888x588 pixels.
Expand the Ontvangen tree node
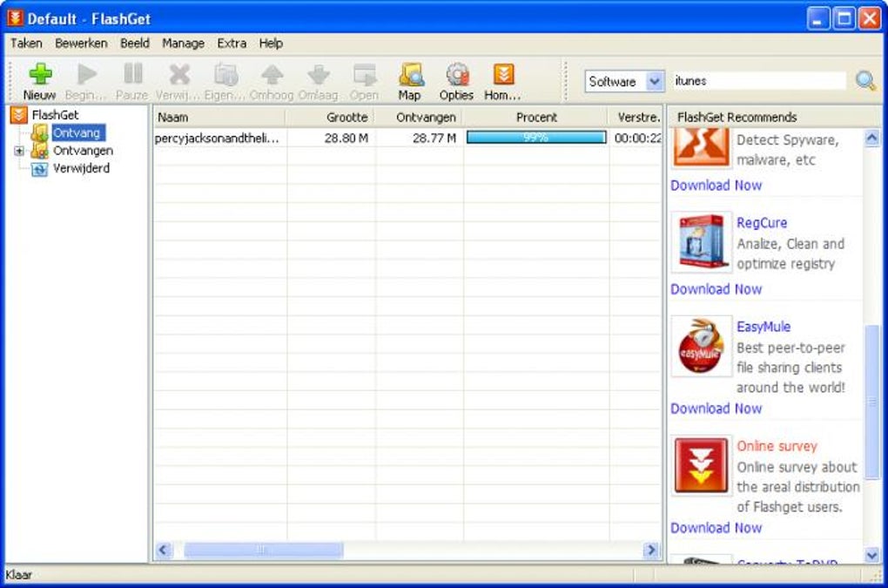click(x=19, y=151)
